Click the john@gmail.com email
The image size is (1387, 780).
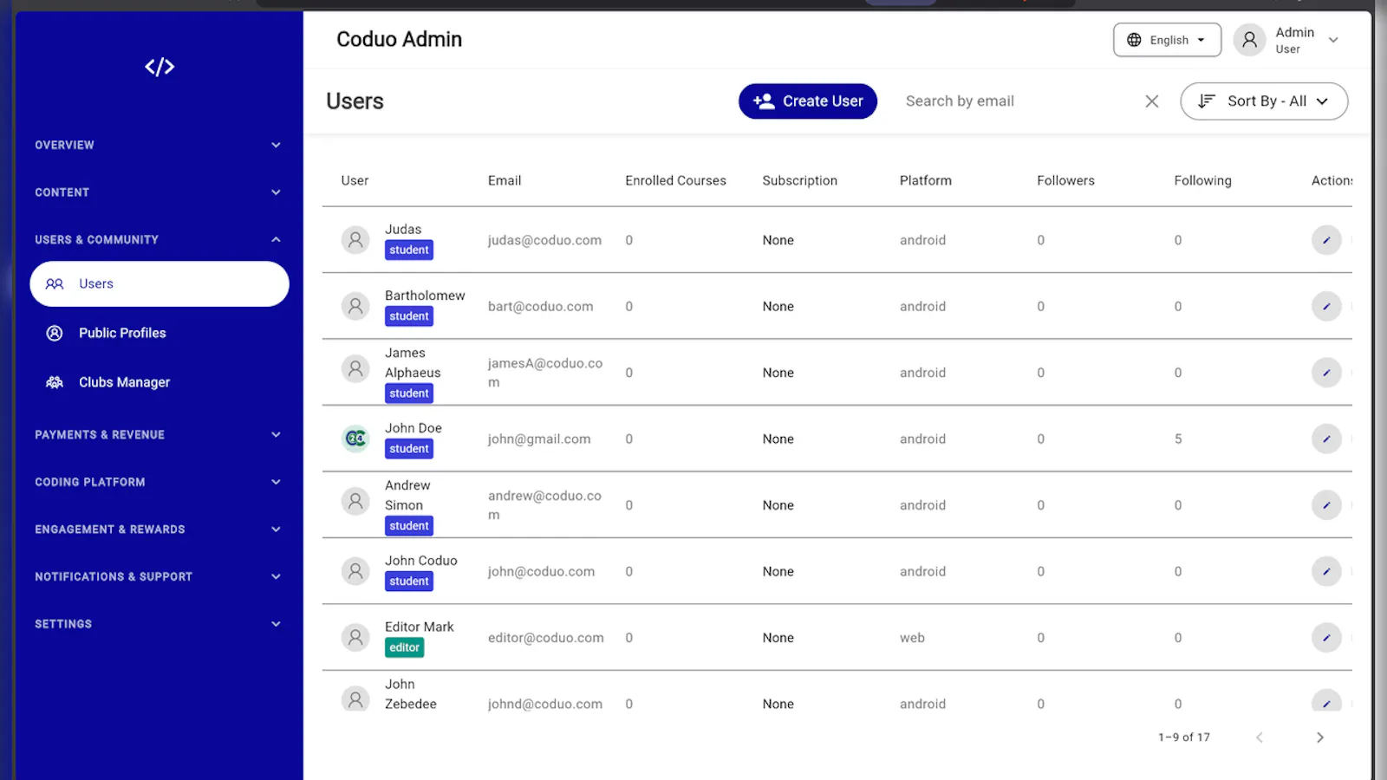pos(539,439)
